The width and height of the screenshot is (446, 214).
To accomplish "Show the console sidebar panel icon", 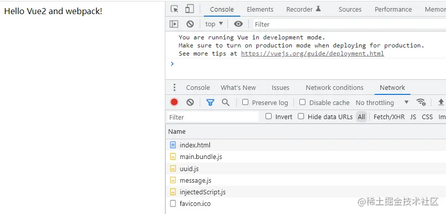I will pos(174,24).
